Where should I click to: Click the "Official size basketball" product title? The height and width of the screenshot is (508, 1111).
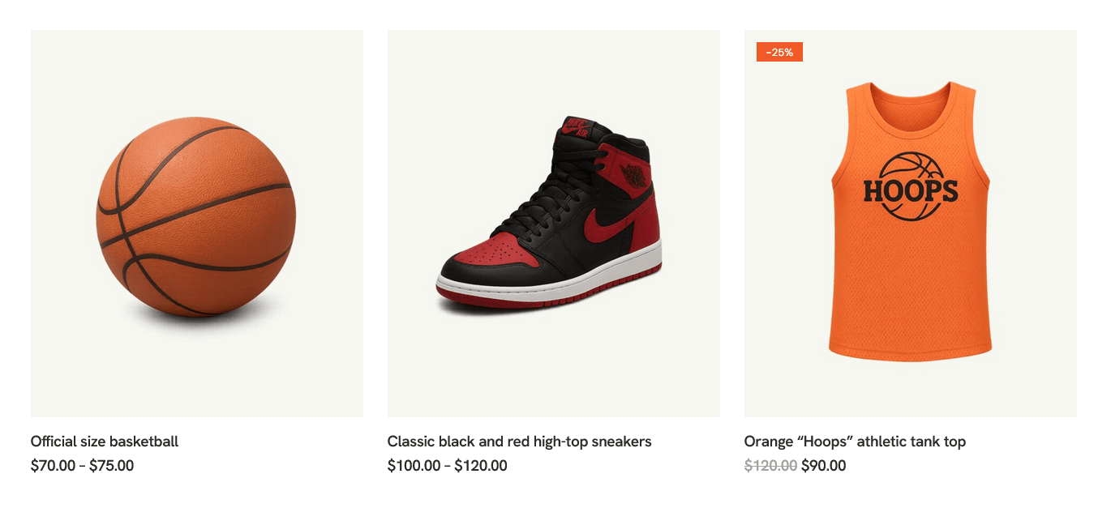coord(105,442)
